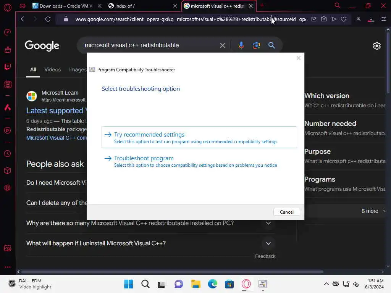Open Microsoft Store from taskbar

(x=229, y=284)
